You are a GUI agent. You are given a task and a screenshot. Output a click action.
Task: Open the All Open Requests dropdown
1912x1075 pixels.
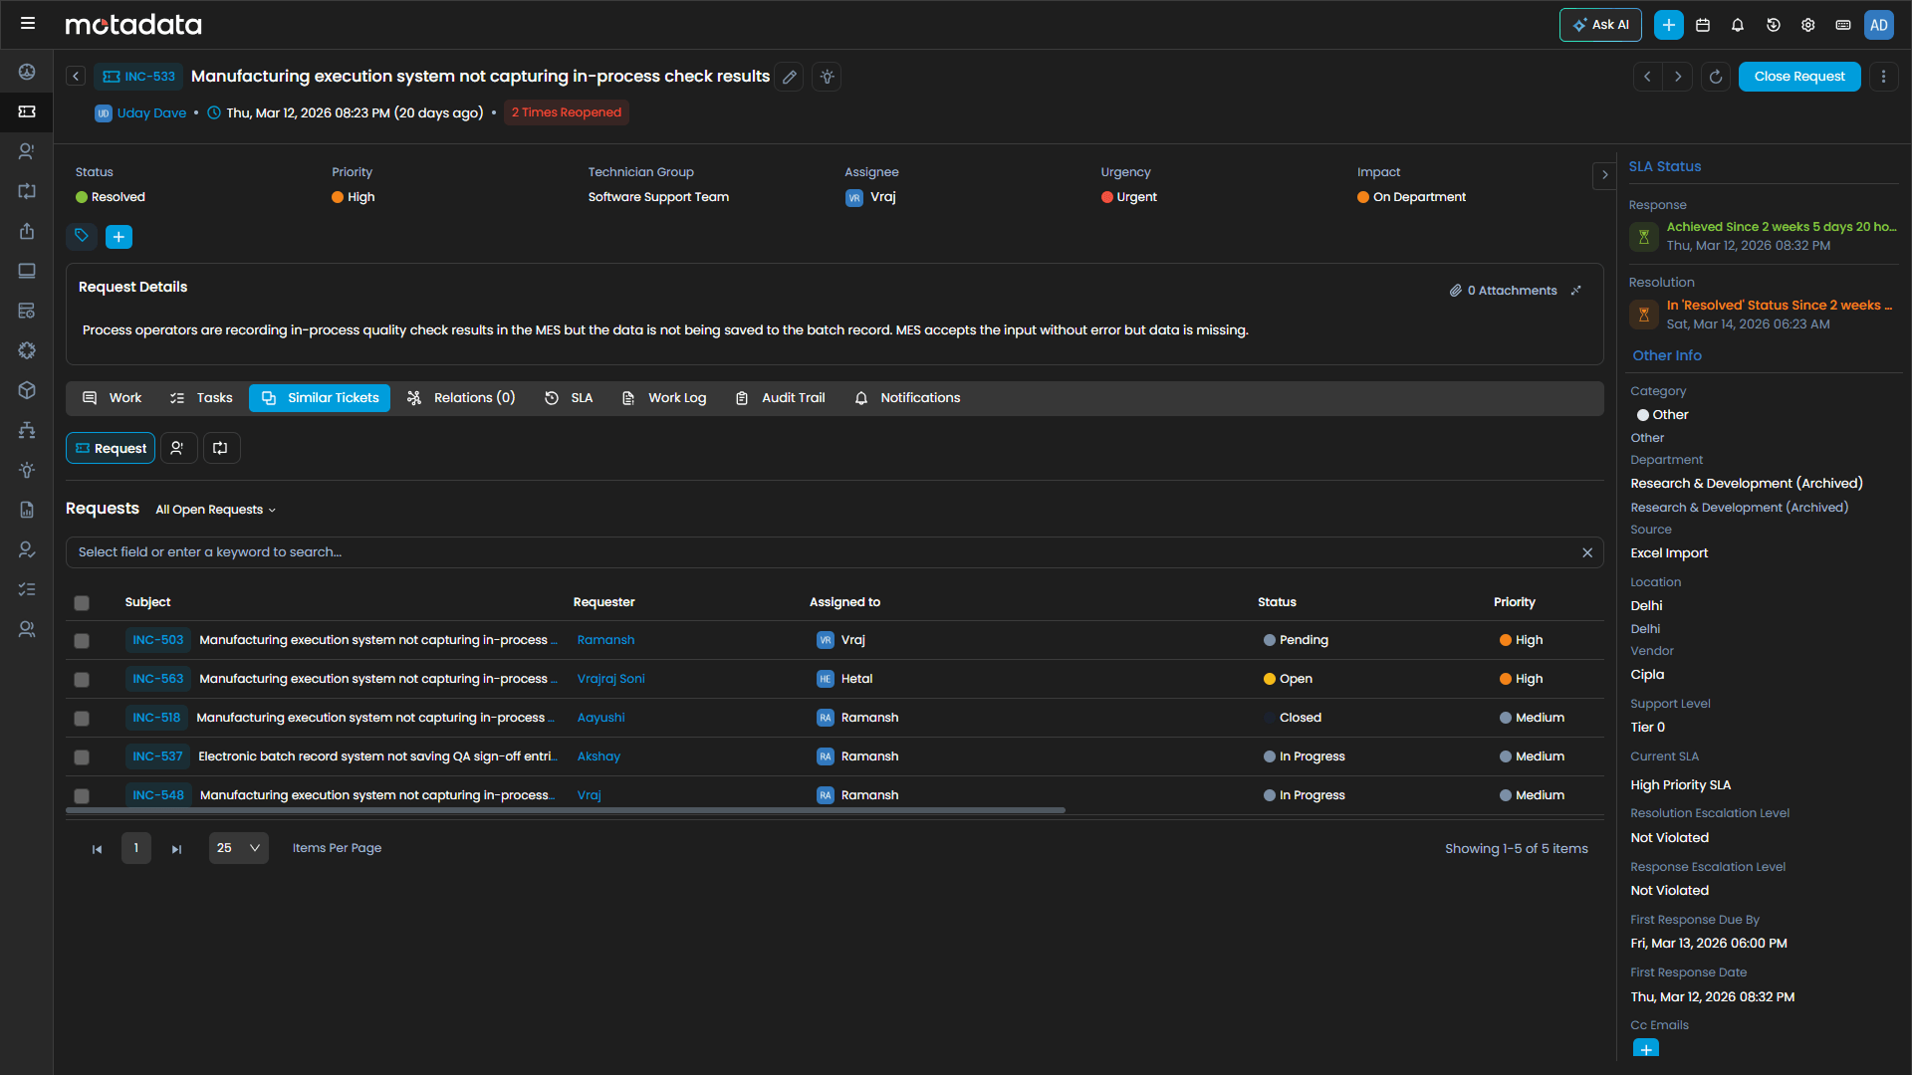215,510
